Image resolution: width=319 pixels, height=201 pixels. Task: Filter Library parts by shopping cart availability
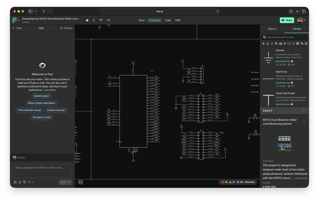point(276,43)
